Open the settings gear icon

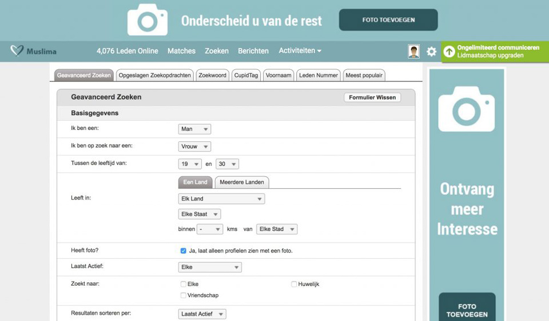(431, 51)
